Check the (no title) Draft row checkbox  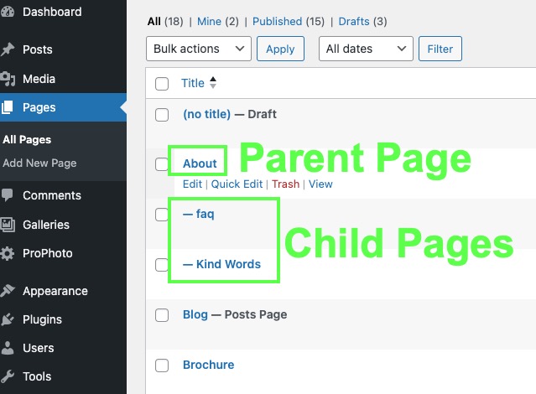pos(162,115)
